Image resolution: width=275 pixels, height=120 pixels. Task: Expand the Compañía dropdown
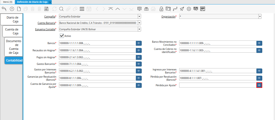tap(139, 17)
